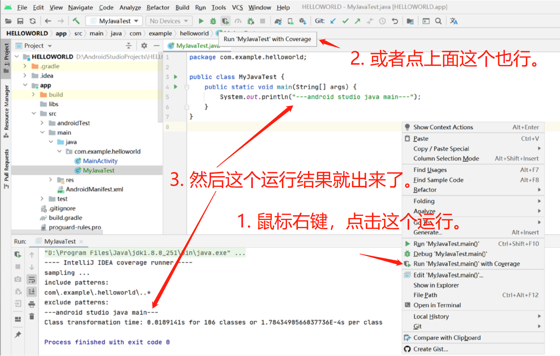Image resolution: width=560 pixels, height=356 pixels.
Task: Open the No Devices dropdown
Action: click(x=168, y=21)
